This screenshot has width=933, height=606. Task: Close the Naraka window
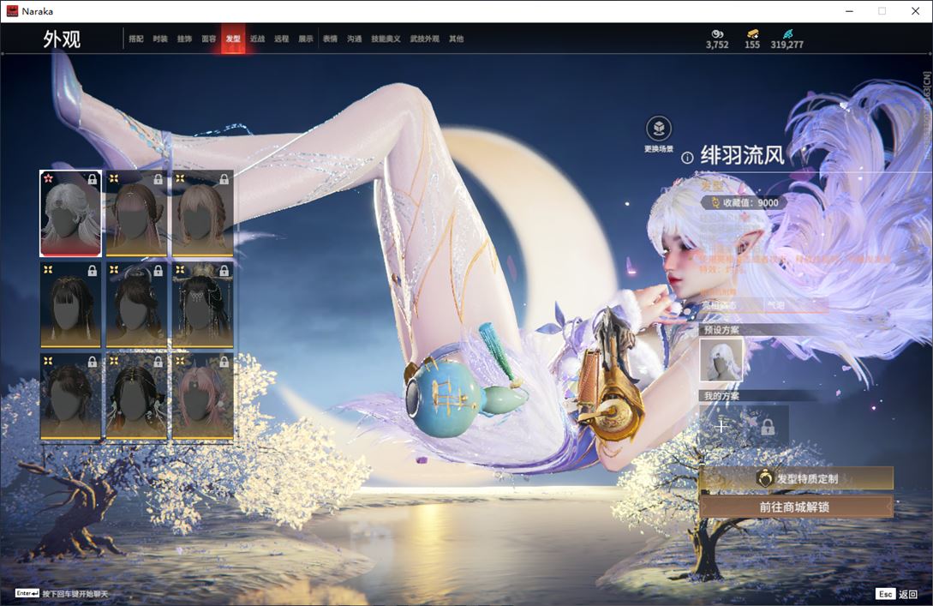tap(916, 11)
